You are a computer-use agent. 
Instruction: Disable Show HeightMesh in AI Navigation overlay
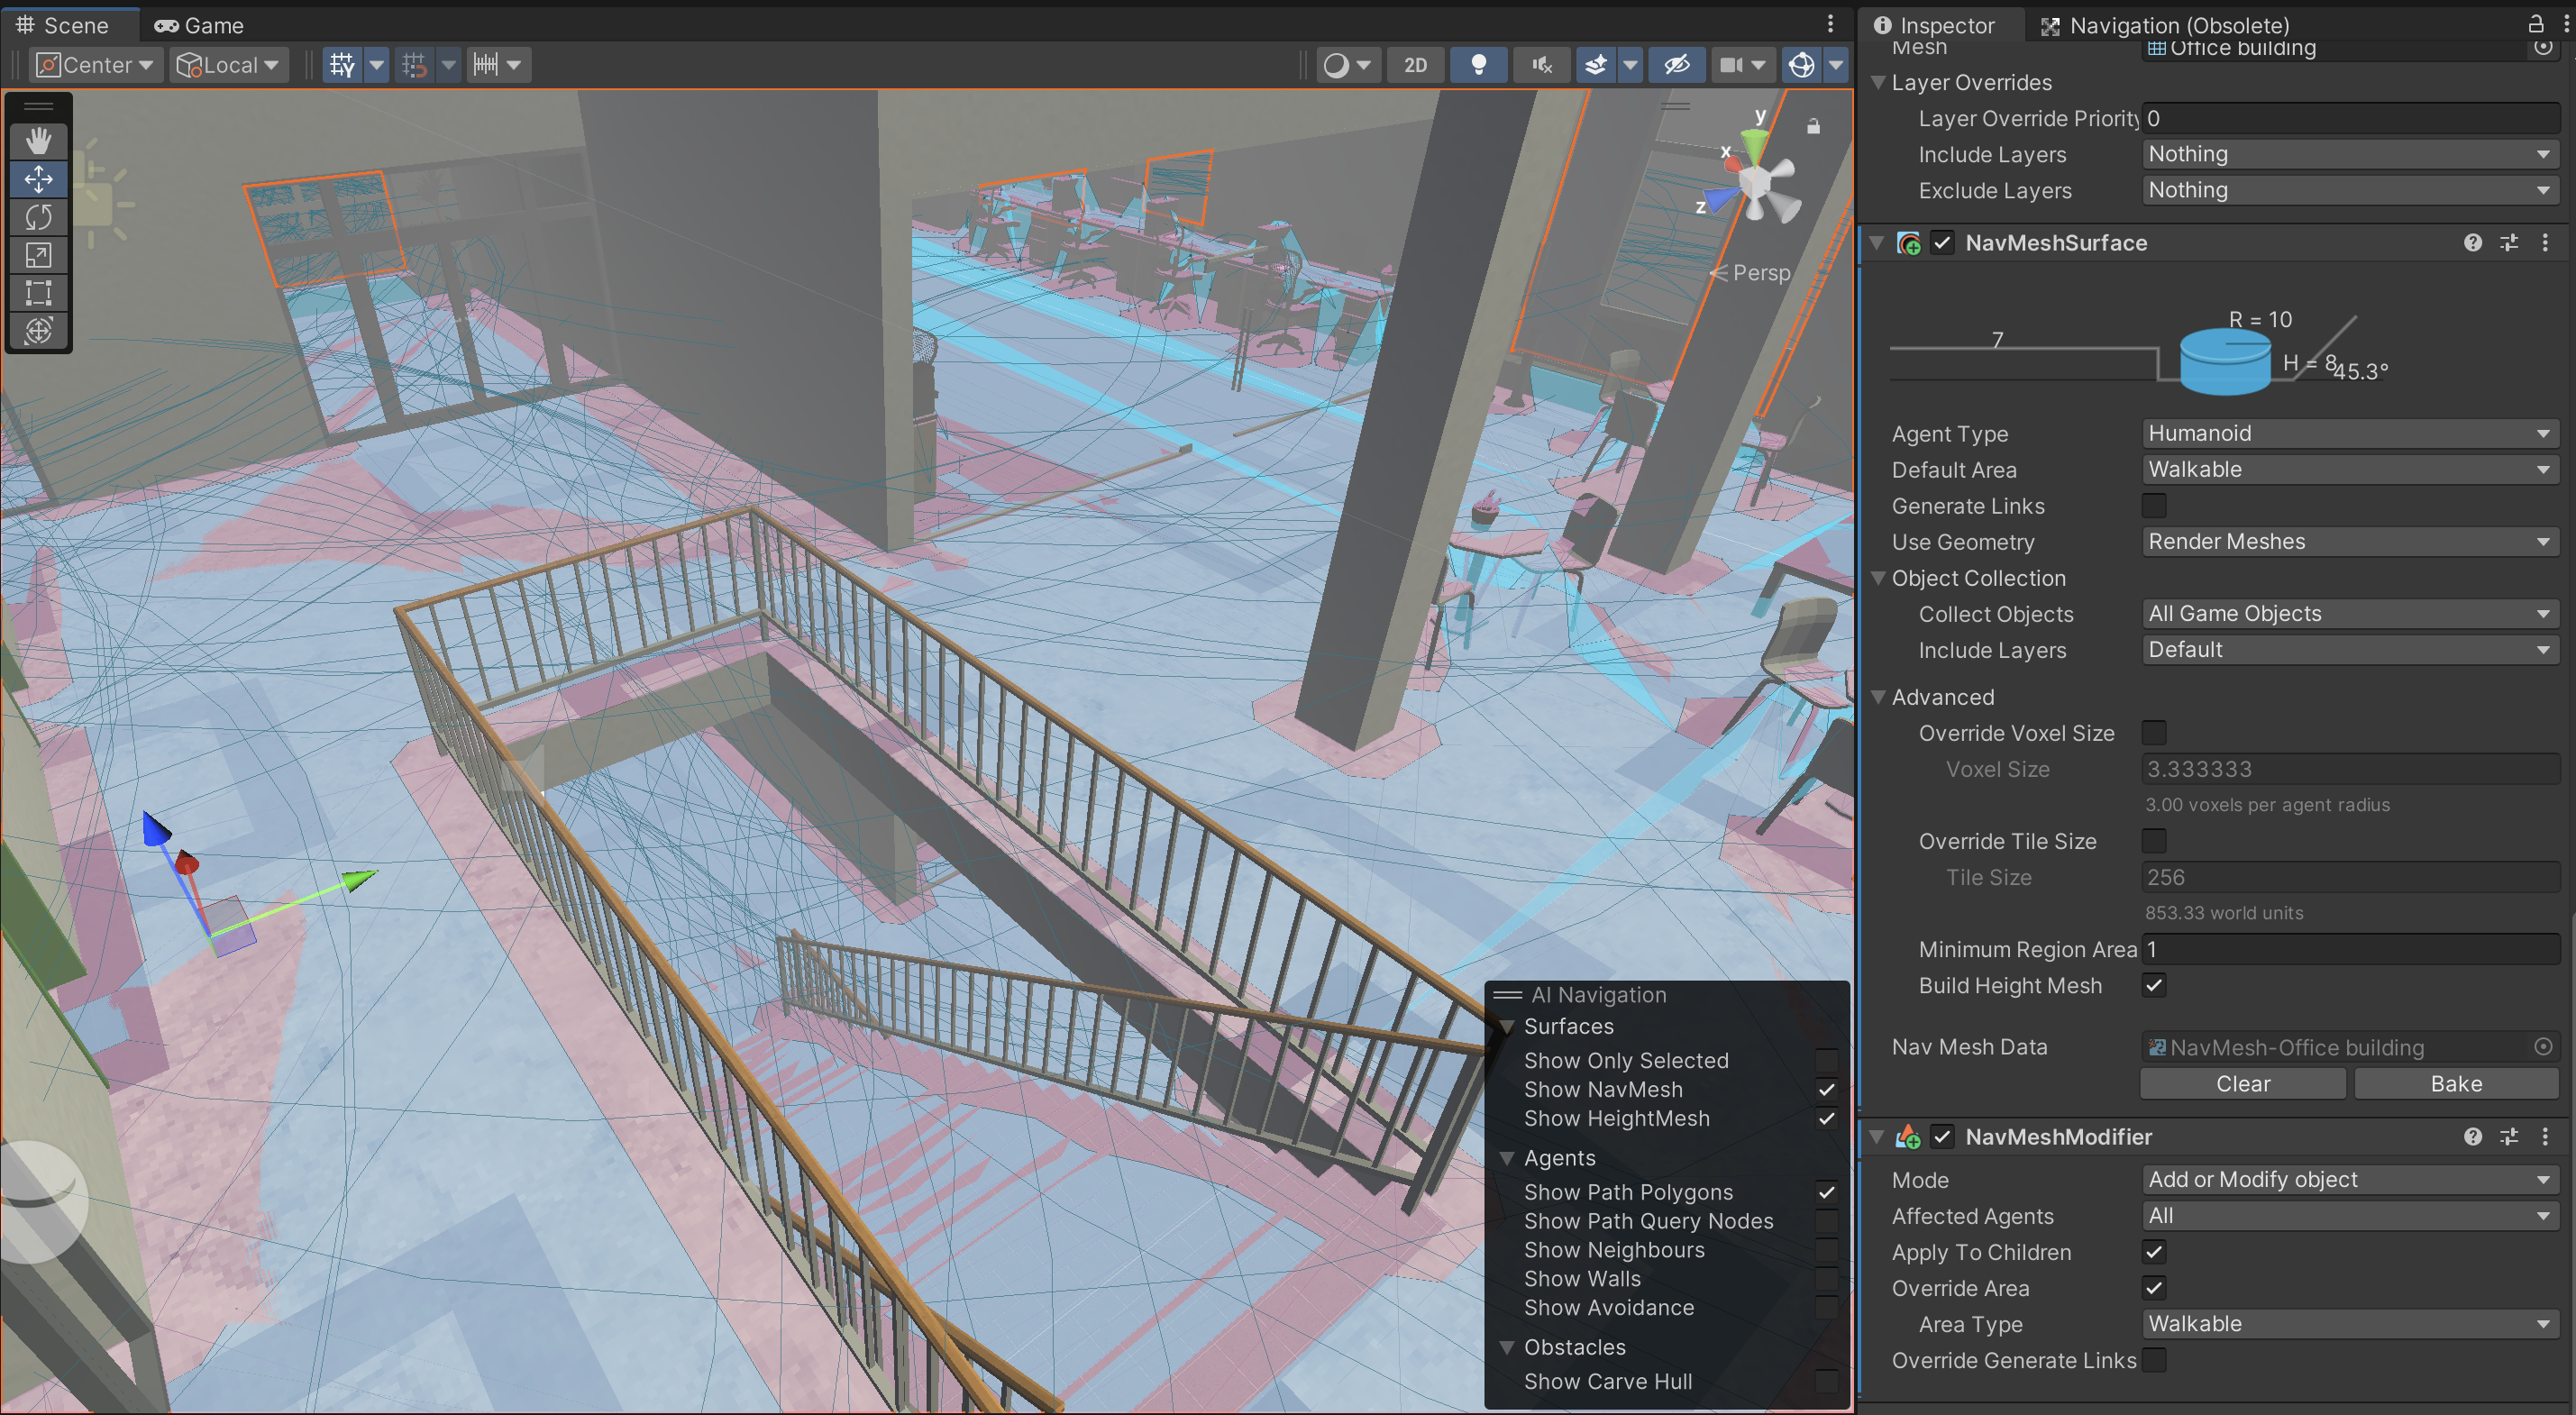tap(1826, 1119)
